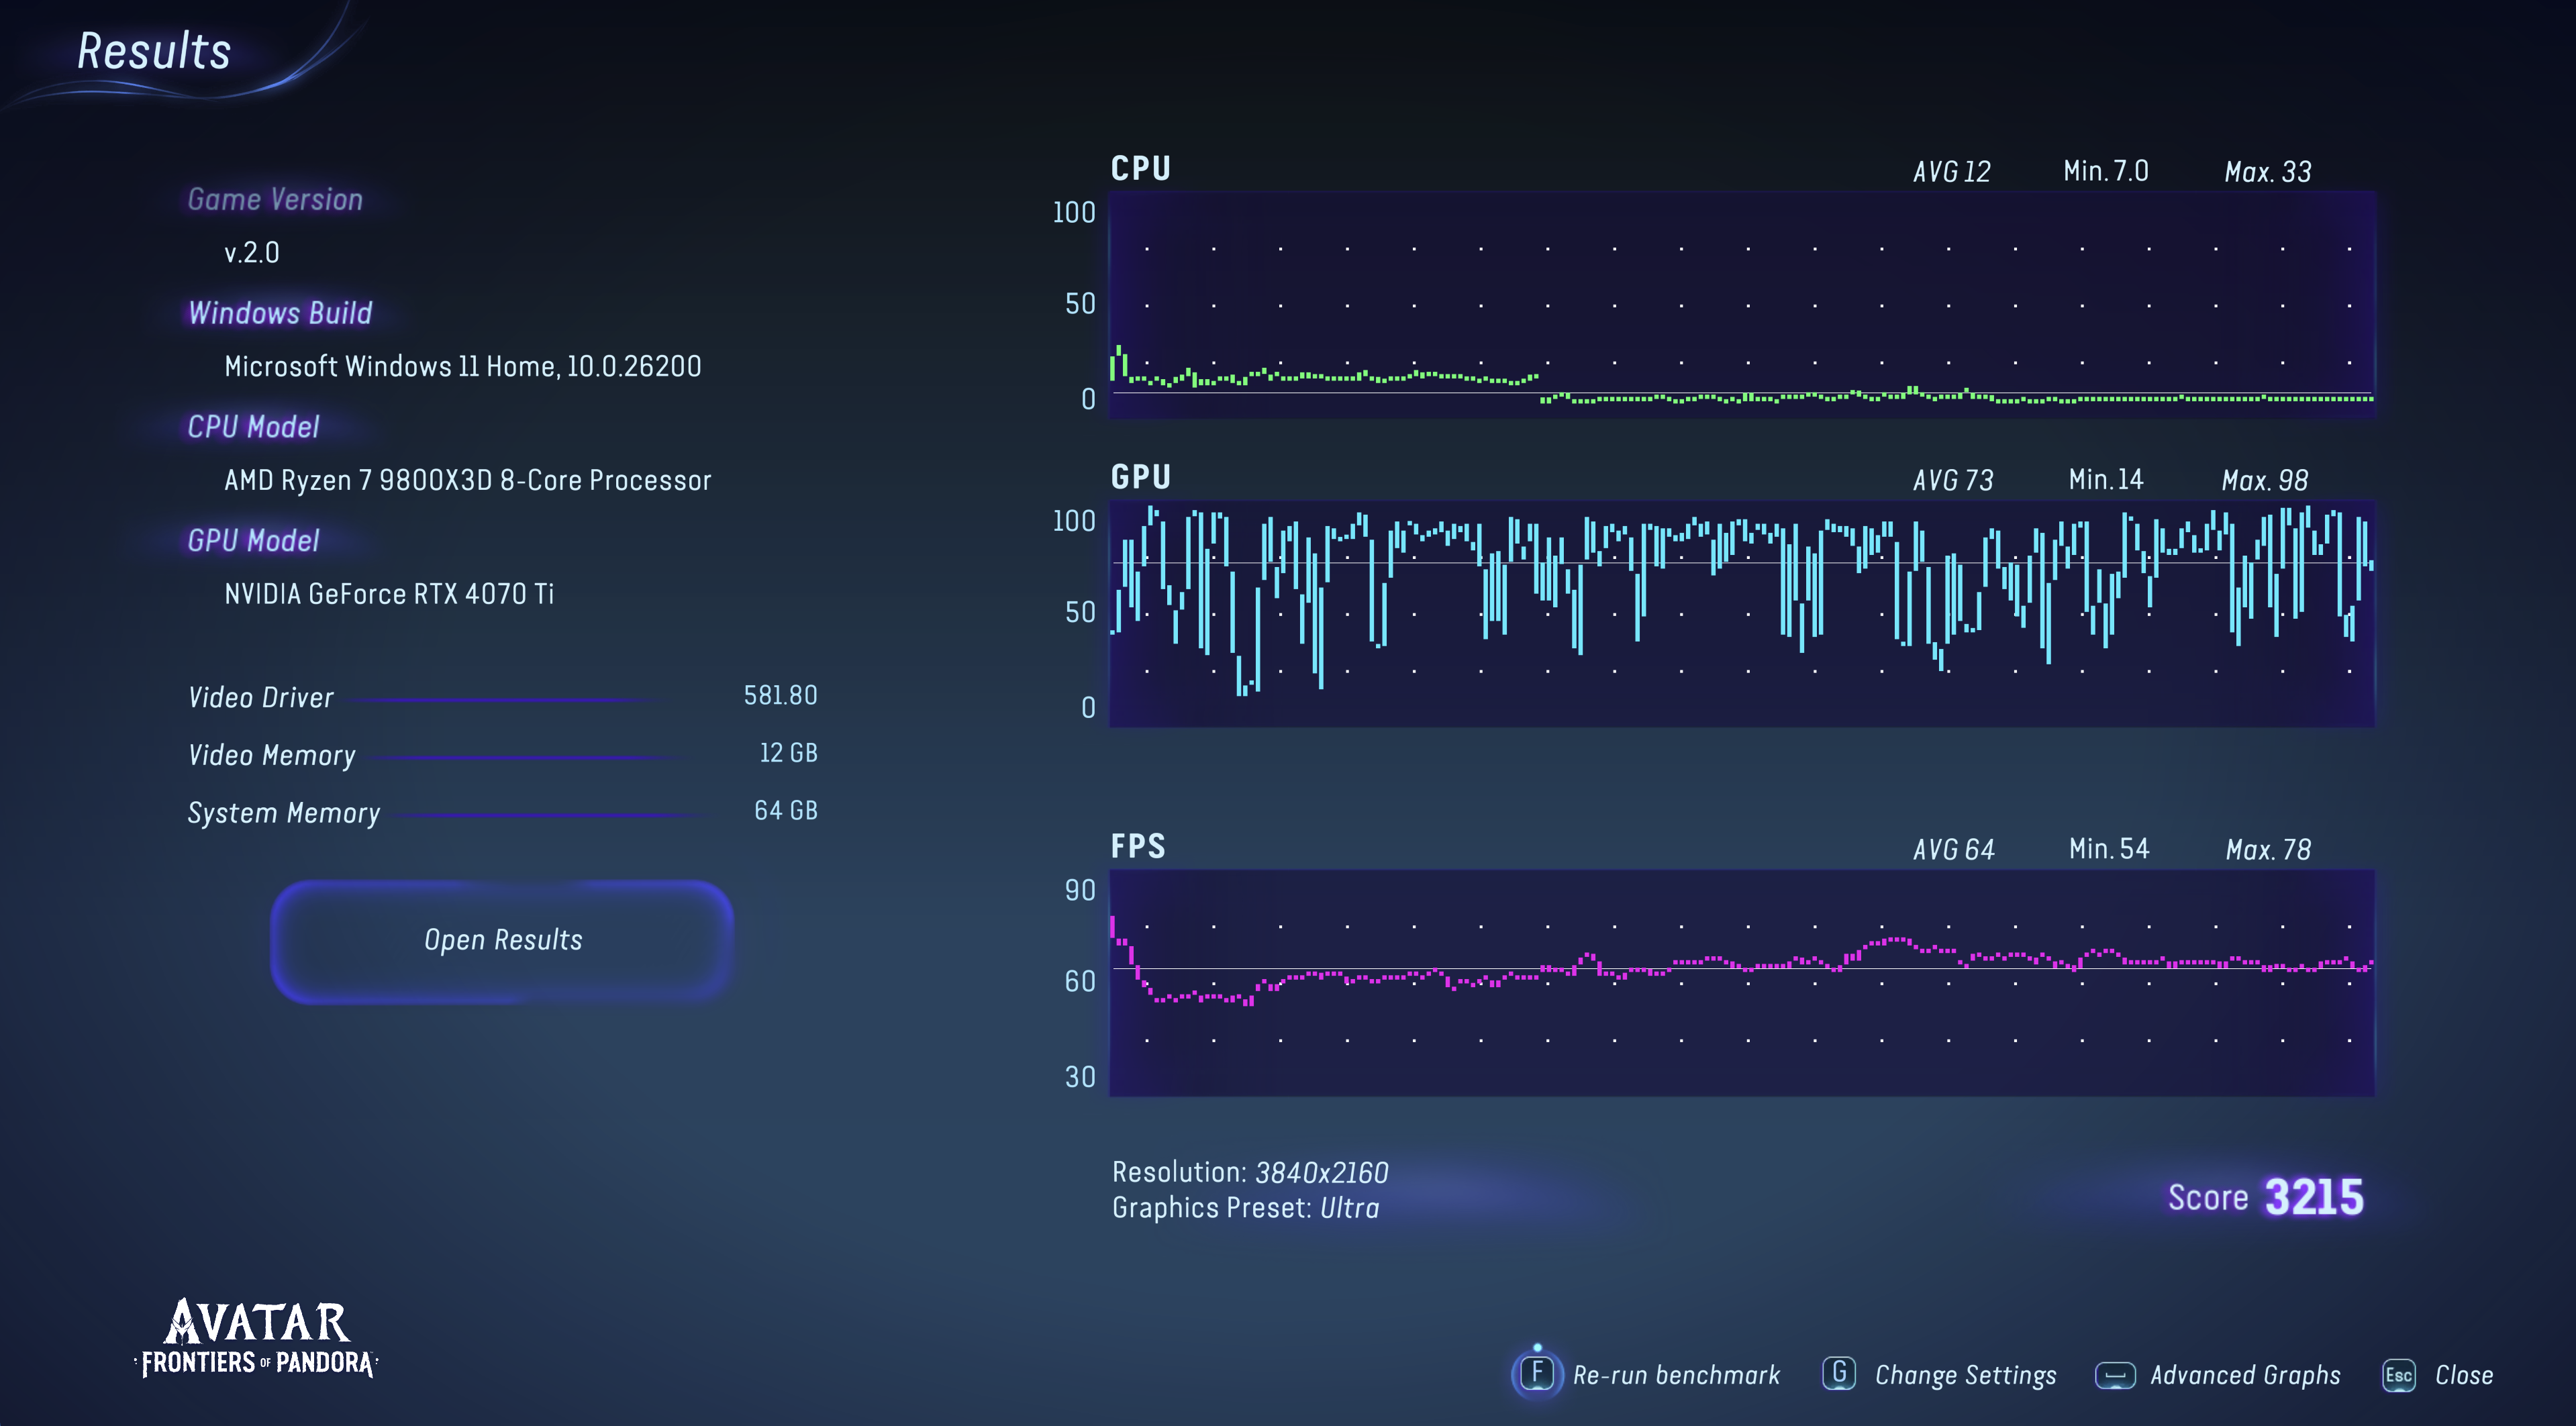Open Advanced Graphs option
This screenshot has height=1426, width=2576.
2245,1375
